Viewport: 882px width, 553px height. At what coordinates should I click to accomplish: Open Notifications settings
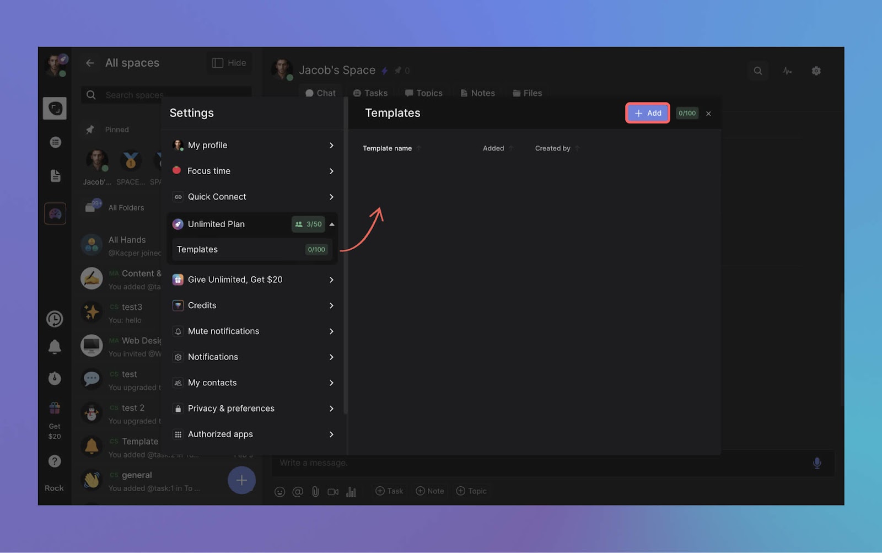[x=252, y=357]
